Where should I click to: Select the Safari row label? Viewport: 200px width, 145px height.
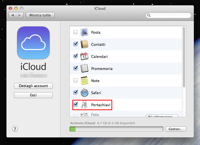coord(96,93)
